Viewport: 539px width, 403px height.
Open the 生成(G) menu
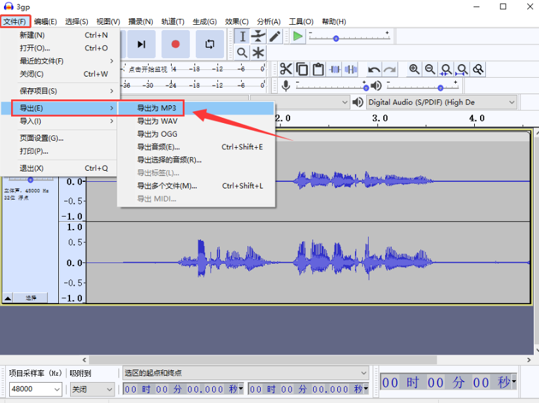click(x=204, y=22)
